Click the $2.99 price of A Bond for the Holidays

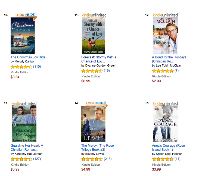156,81
